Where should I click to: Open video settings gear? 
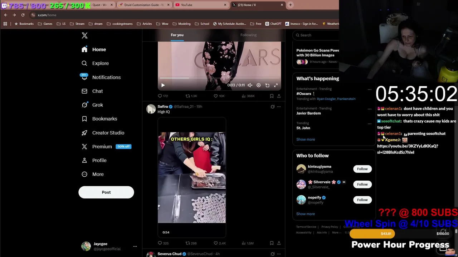click(x=259, y=85)
